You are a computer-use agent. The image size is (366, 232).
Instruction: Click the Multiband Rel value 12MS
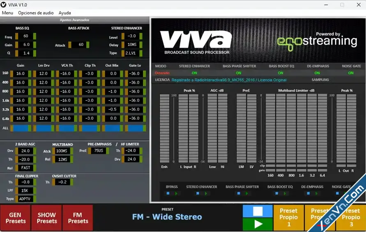point(62,159)
